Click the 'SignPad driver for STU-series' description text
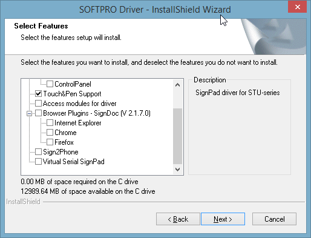The width and height of the screenshot is (311, 238). (238, 93)
